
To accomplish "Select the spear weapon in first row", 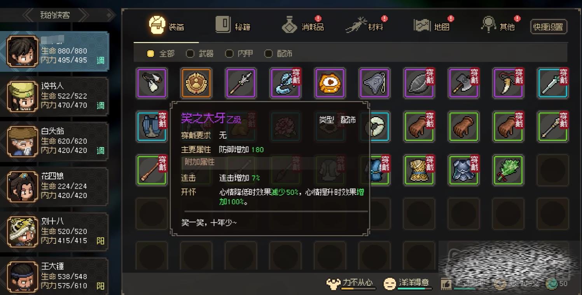I will click(x=241, y=83).
